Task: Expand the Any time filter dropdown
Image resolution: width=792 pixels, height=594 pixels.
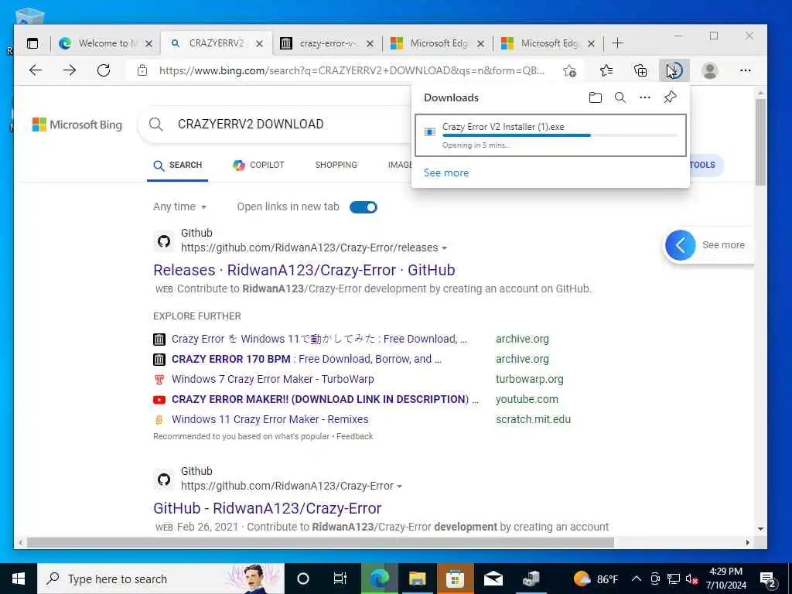Action: 179,207
